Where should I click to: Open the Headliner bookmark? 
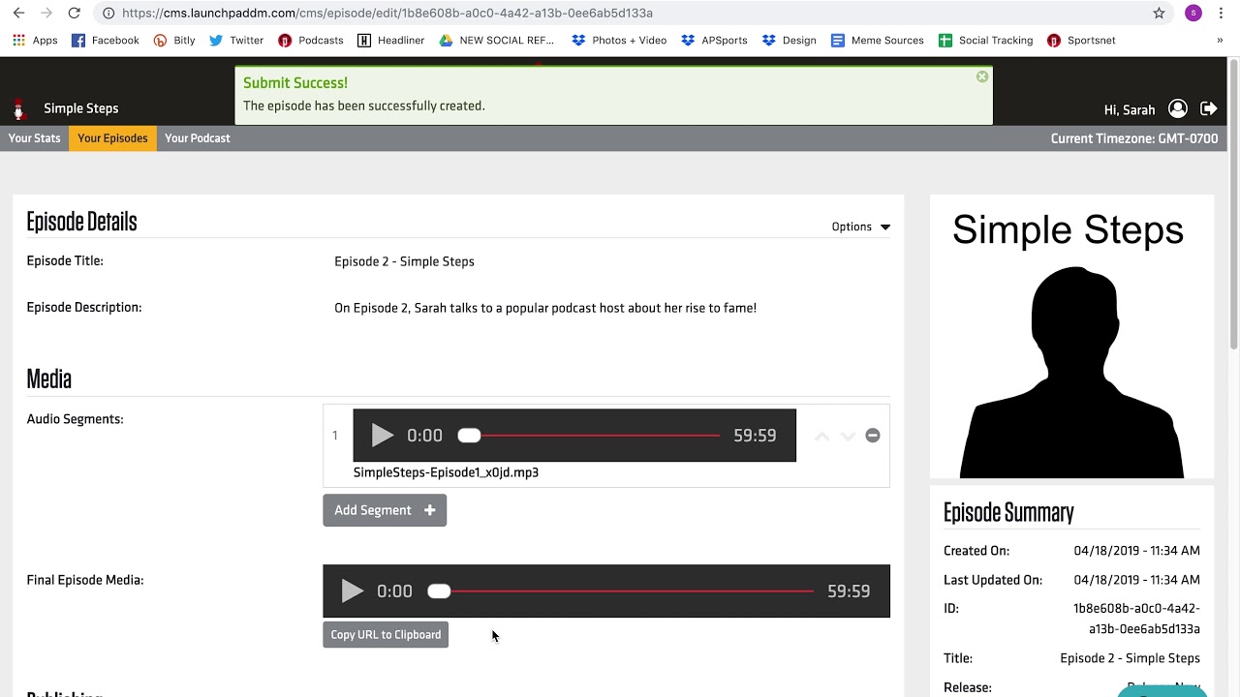(x=391, y=41)
